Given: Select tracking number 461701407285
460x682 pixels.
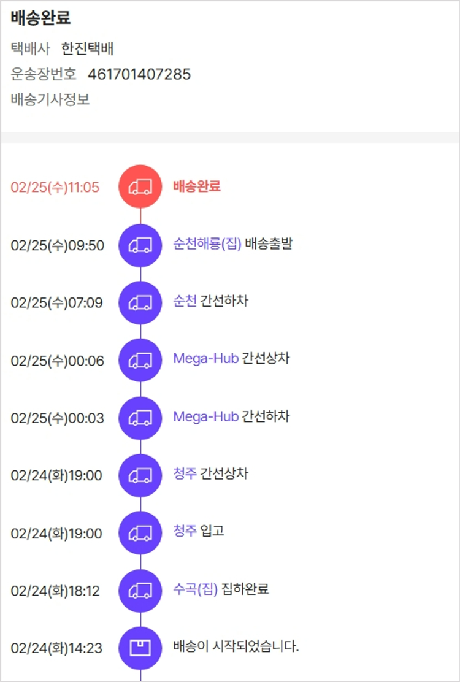Looking at the screenshot, I should coord(139,75).
